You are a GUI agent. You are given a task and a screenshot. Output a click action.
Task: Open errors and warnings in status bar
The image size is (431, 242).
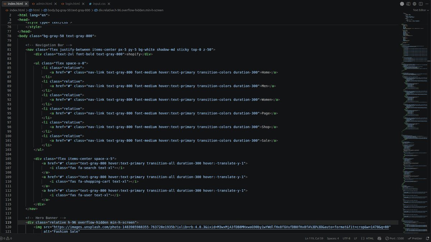point(7,238)
